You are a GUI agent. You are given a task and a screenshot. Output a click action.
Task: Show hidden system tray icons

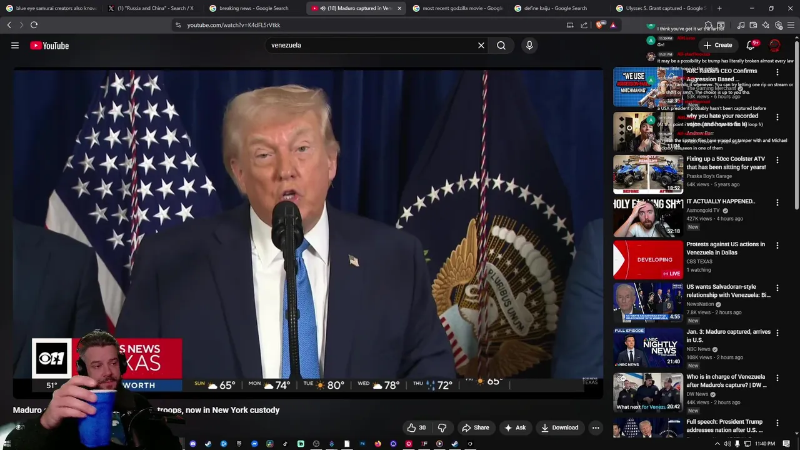click(717, 444)
